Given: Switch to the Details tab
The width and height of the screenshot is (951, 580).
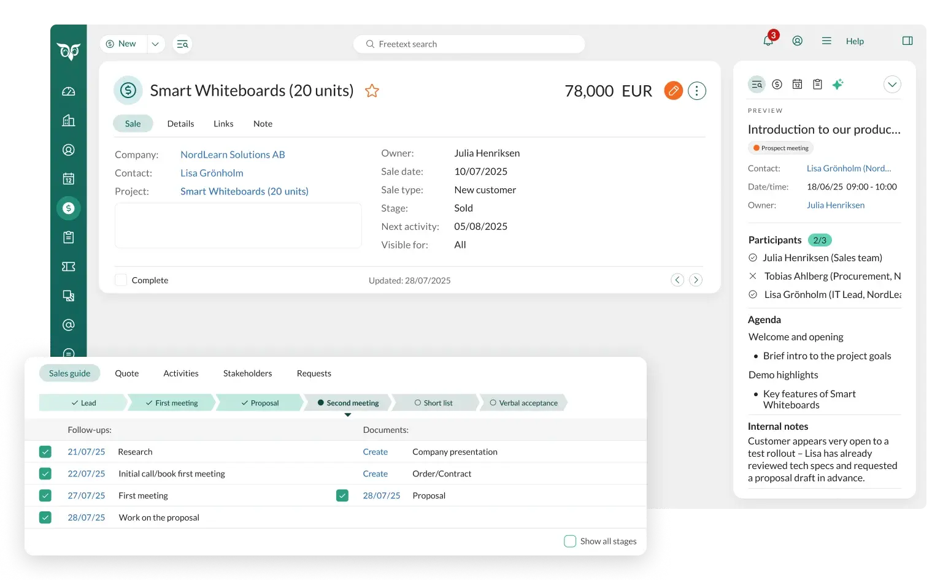Looking at the screenshot, I should [180, 123].
